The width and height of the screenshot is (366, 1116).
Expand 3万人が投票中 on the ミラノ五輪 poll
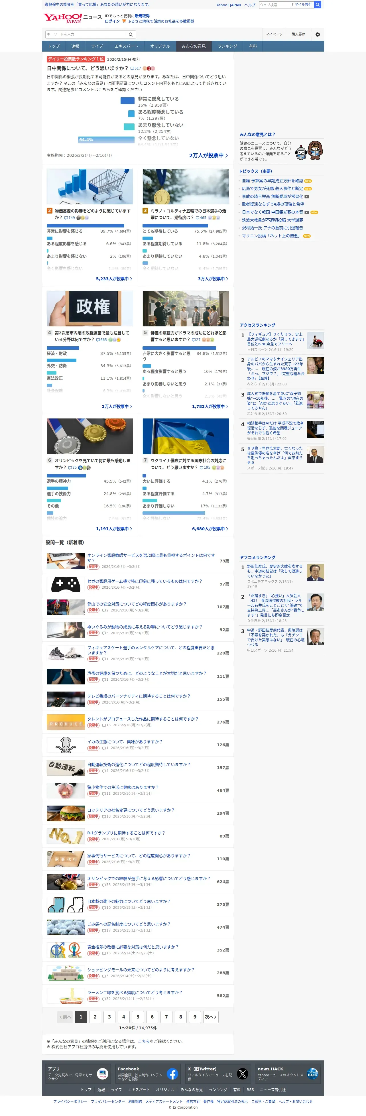[x=213, y=279]
